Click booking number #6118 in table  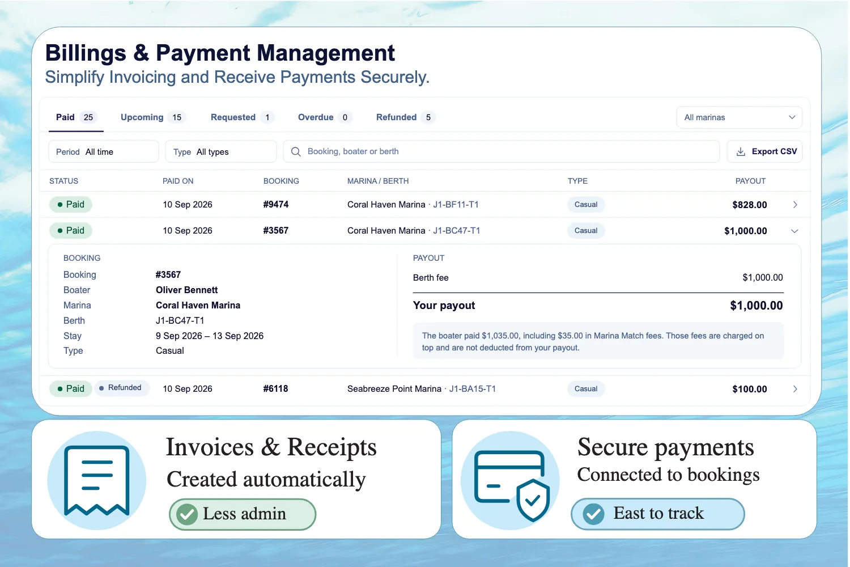point(276,389)
